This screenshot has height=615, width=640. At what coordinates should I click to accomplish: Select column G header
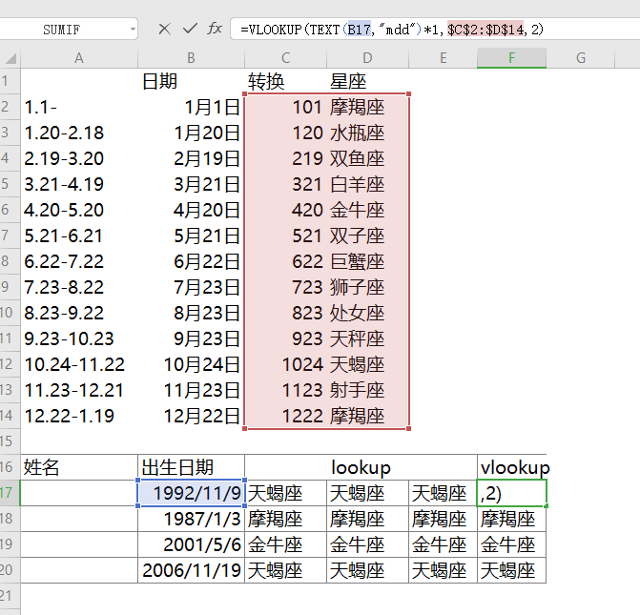tap(581, 58)
